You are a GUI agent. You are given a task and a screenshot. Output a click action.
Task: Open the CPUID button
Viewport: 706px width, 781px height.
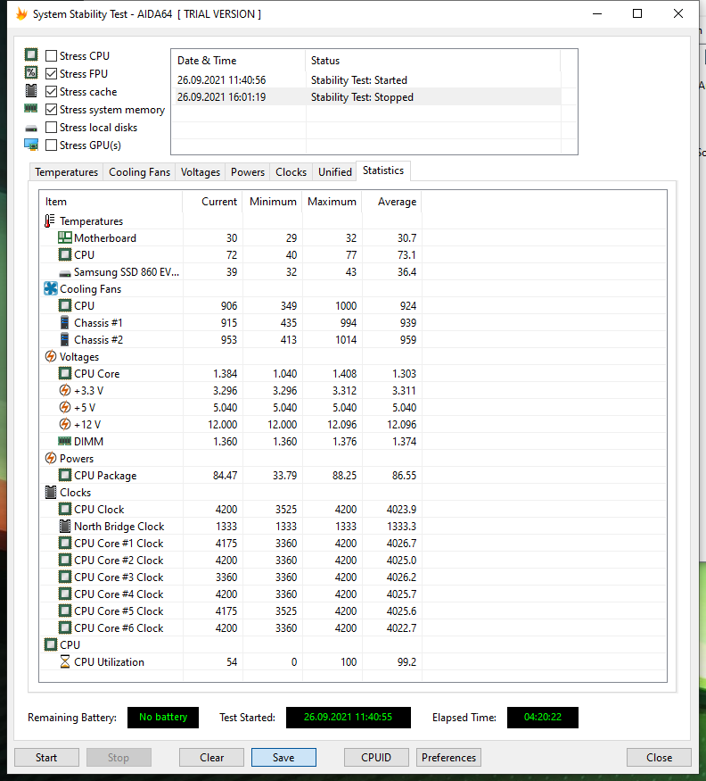pyautogui.click(x=376, y=757)
